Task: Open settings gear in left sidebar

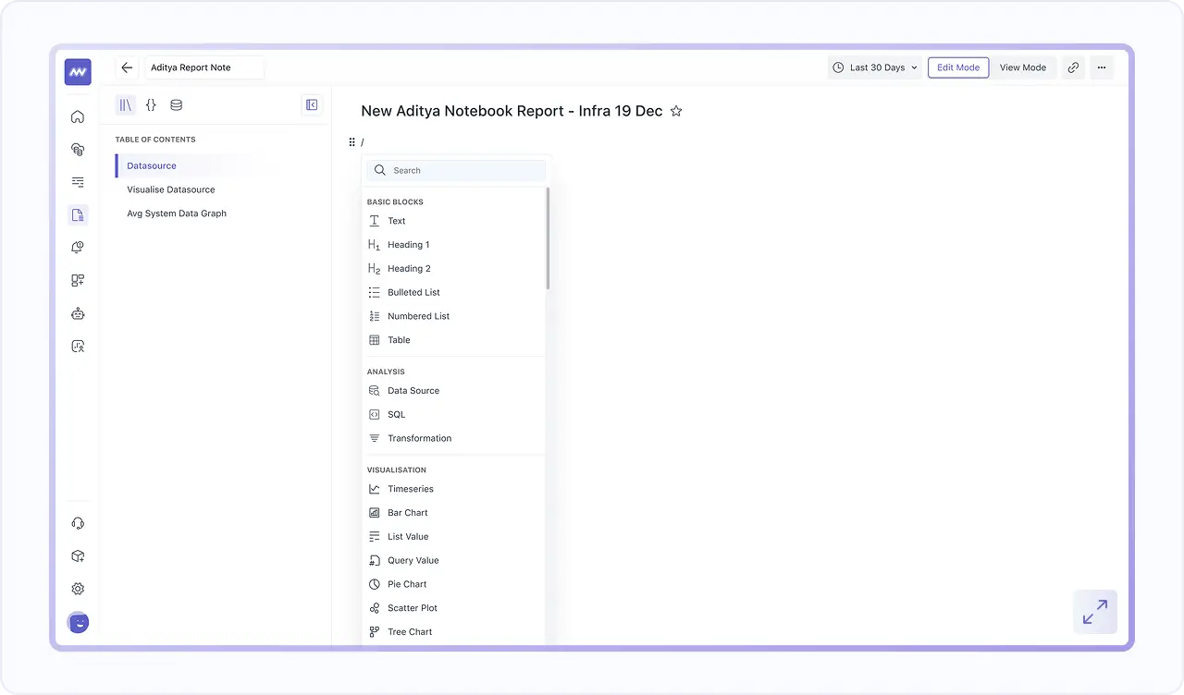Action: (x=78, y=589)
